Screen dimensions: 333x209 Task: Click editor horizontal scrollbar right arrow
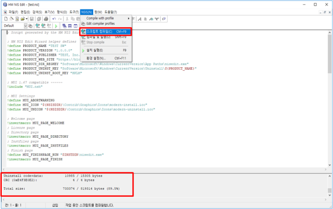[325, 169]
